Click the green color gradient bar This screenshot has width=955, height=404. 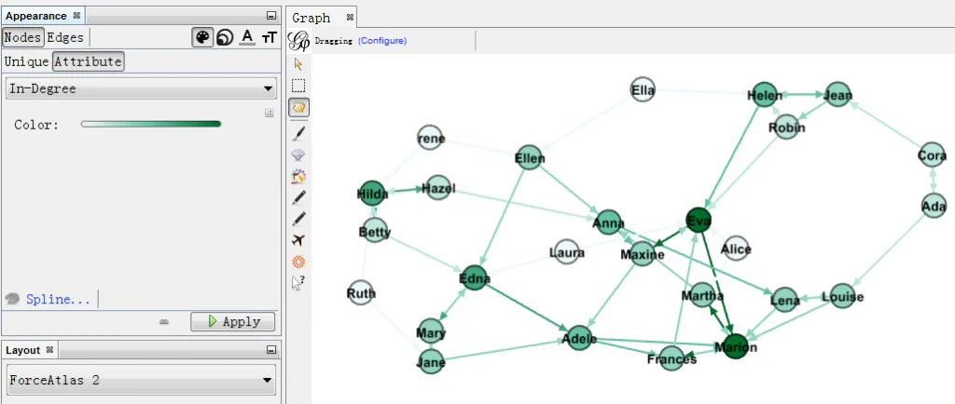tap(151, 124)
